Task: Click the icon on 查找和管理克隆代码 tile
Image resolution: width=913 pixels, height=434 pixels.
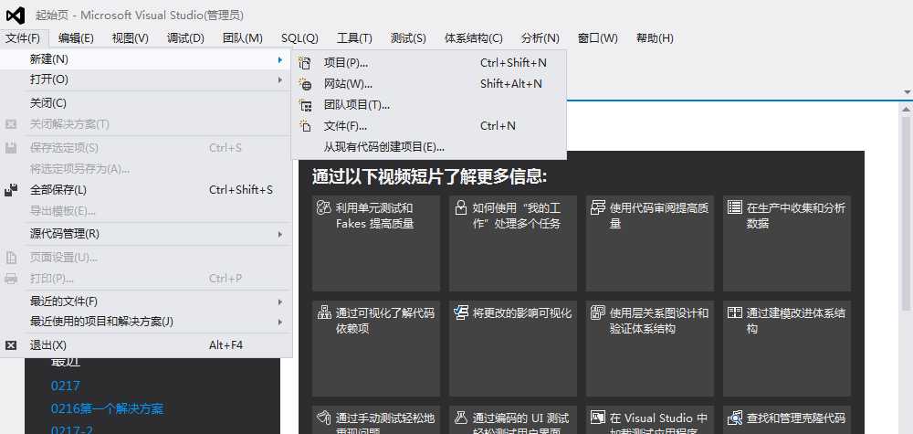Action: tap(735, 418)
